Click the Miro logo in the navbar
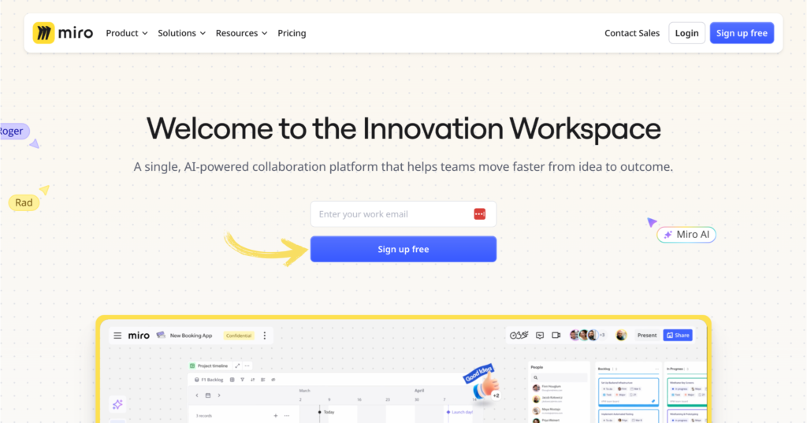807x423 pixels. 63,33
